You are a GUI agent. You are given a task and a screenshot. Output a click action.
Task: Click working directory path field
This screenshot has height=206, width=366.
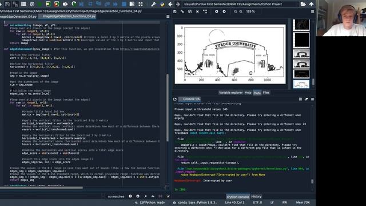240,4
